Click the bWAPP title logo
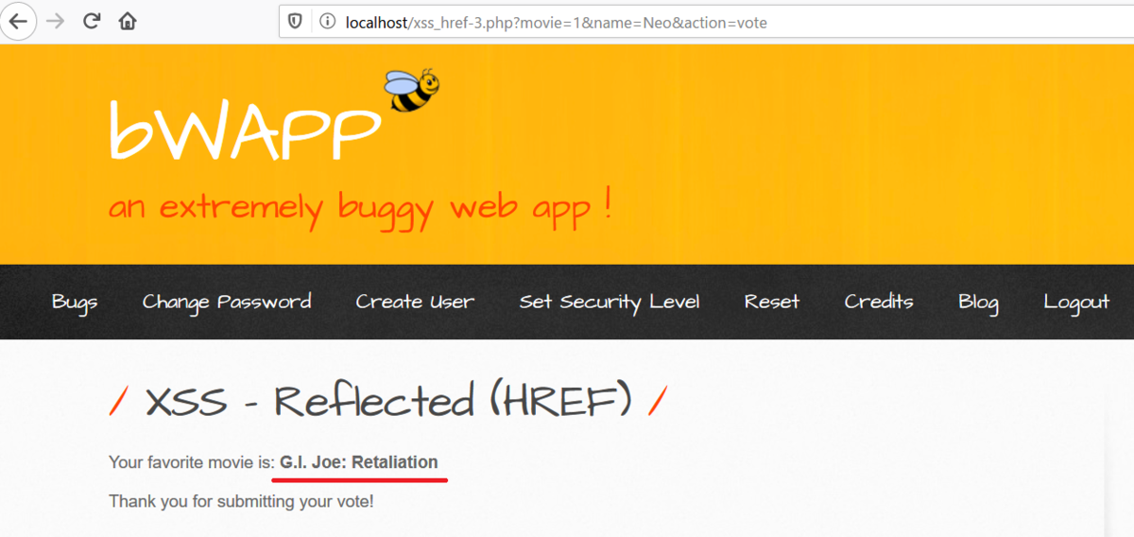Image resolution: width=1134 pixels, height=537 pixels. pos(244,130)
